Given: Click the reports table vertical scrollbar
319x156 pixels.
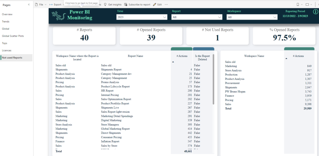Looking at the screenshot, I should point(213,79).
